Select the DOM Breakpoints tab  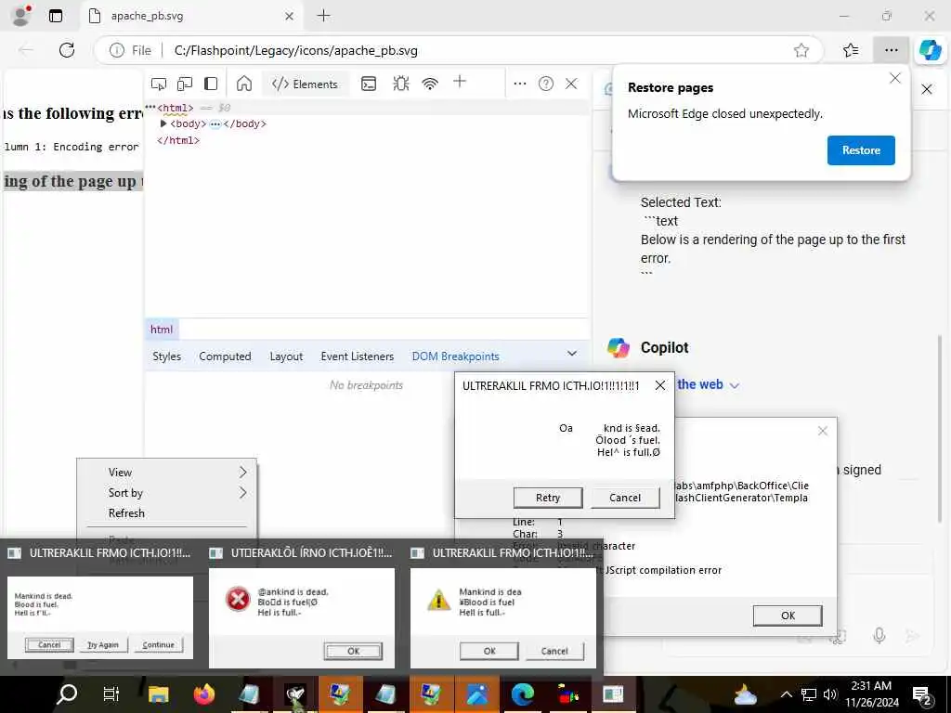[x=455, y=356]
